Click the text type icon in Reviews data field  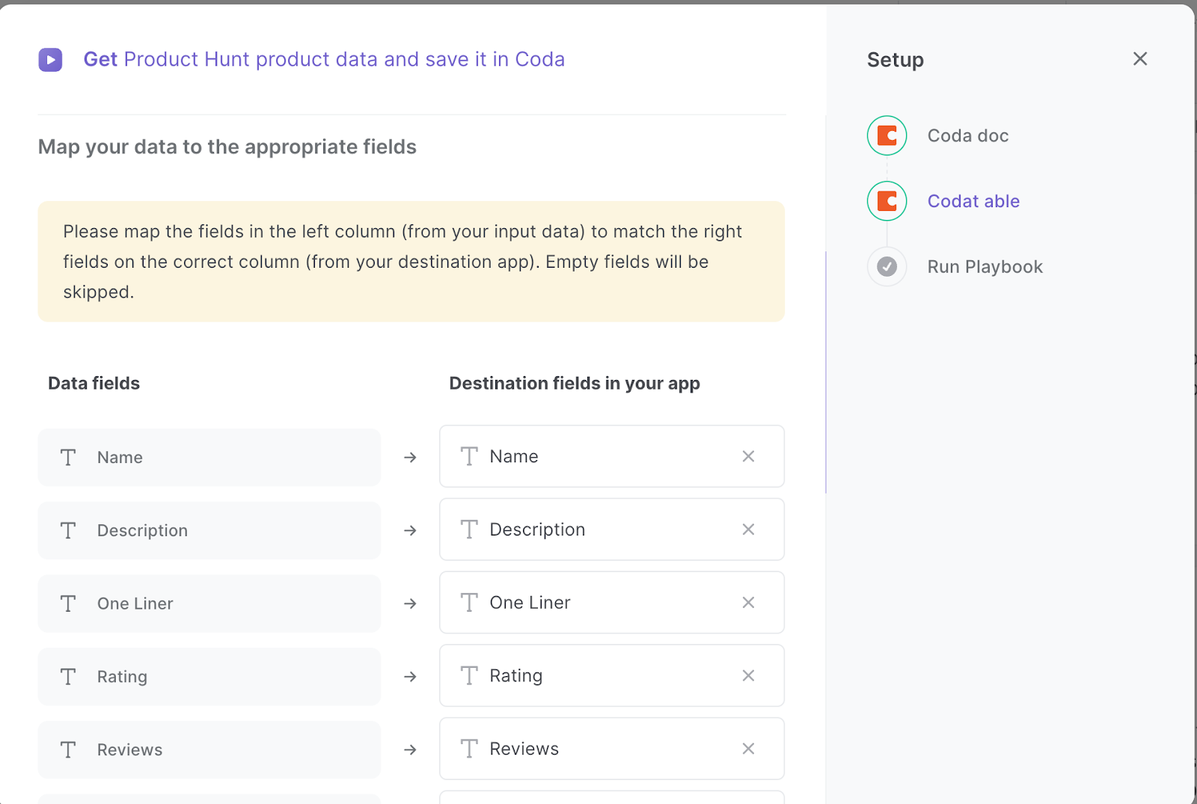click(68, 750)
